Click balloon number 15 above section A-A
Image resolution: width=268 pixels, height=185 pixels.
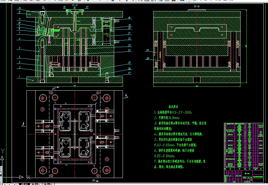pos(64,7)
